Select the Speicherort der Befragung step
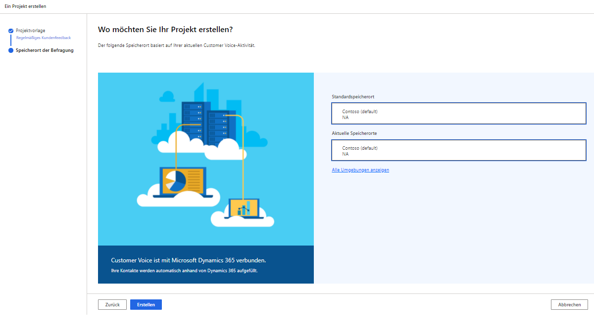Viewport: 594px width, 332px height. [45, 50]
